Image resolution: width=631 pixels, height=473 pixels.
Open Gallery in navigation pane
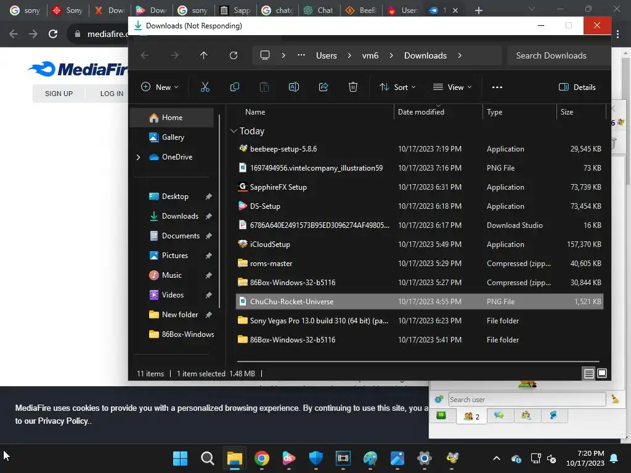coord(173,137)
